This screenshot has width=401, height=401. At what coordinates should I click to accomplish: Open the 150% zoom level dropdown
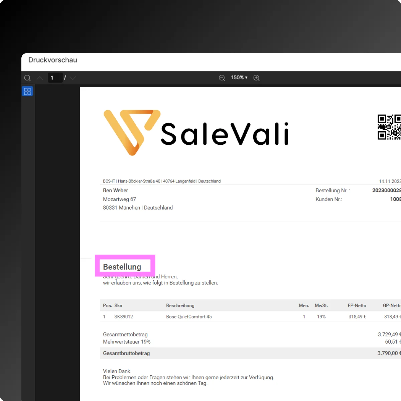point(239,78)
